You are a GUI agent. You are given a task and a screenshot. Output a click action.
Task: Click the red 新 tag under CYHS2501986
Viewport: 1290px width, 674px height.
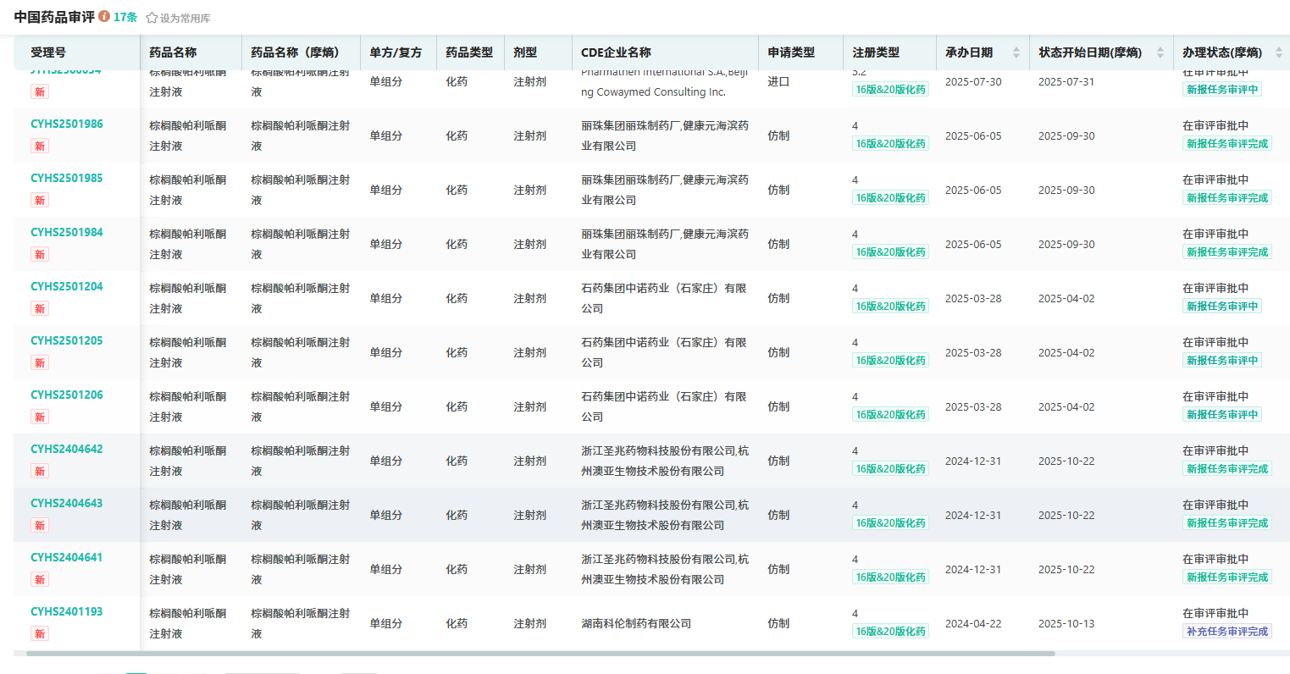[x=40, y=146]
